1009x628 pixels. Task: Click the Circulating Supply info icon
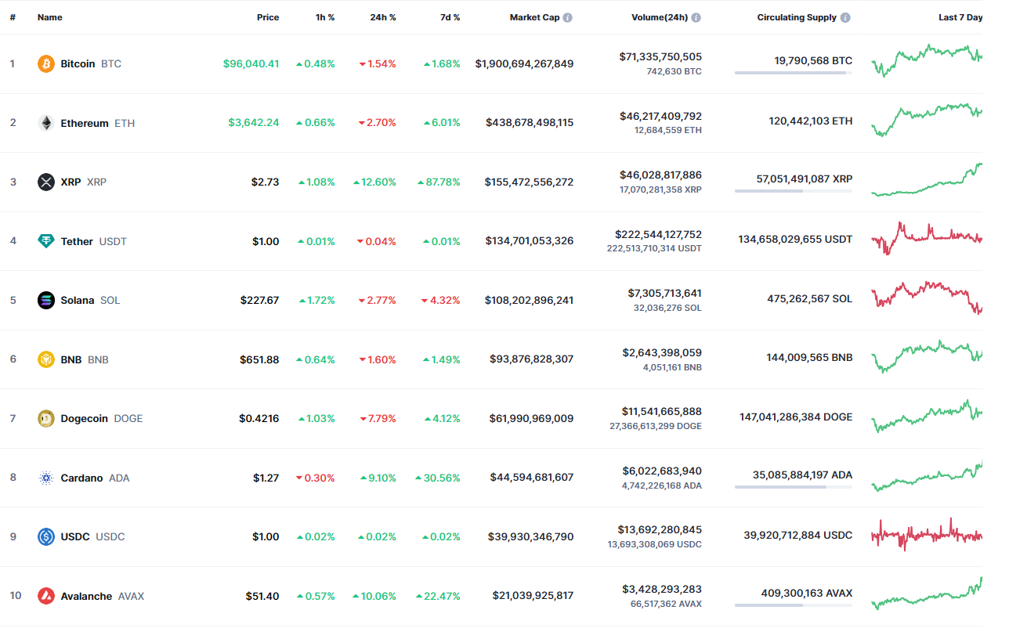845,17
